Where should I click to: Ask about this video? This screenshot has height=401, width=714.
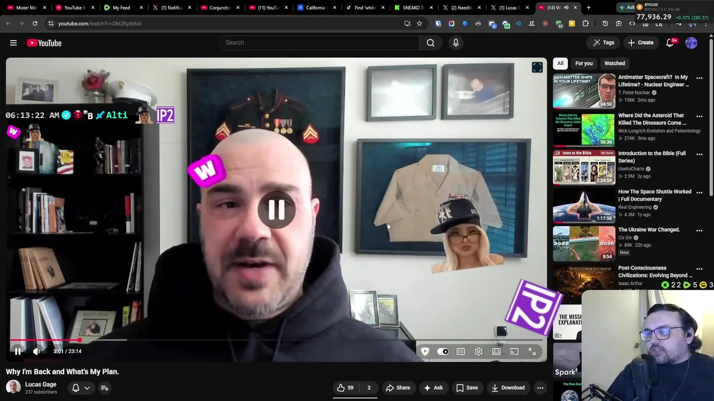[x=433, y=388]
